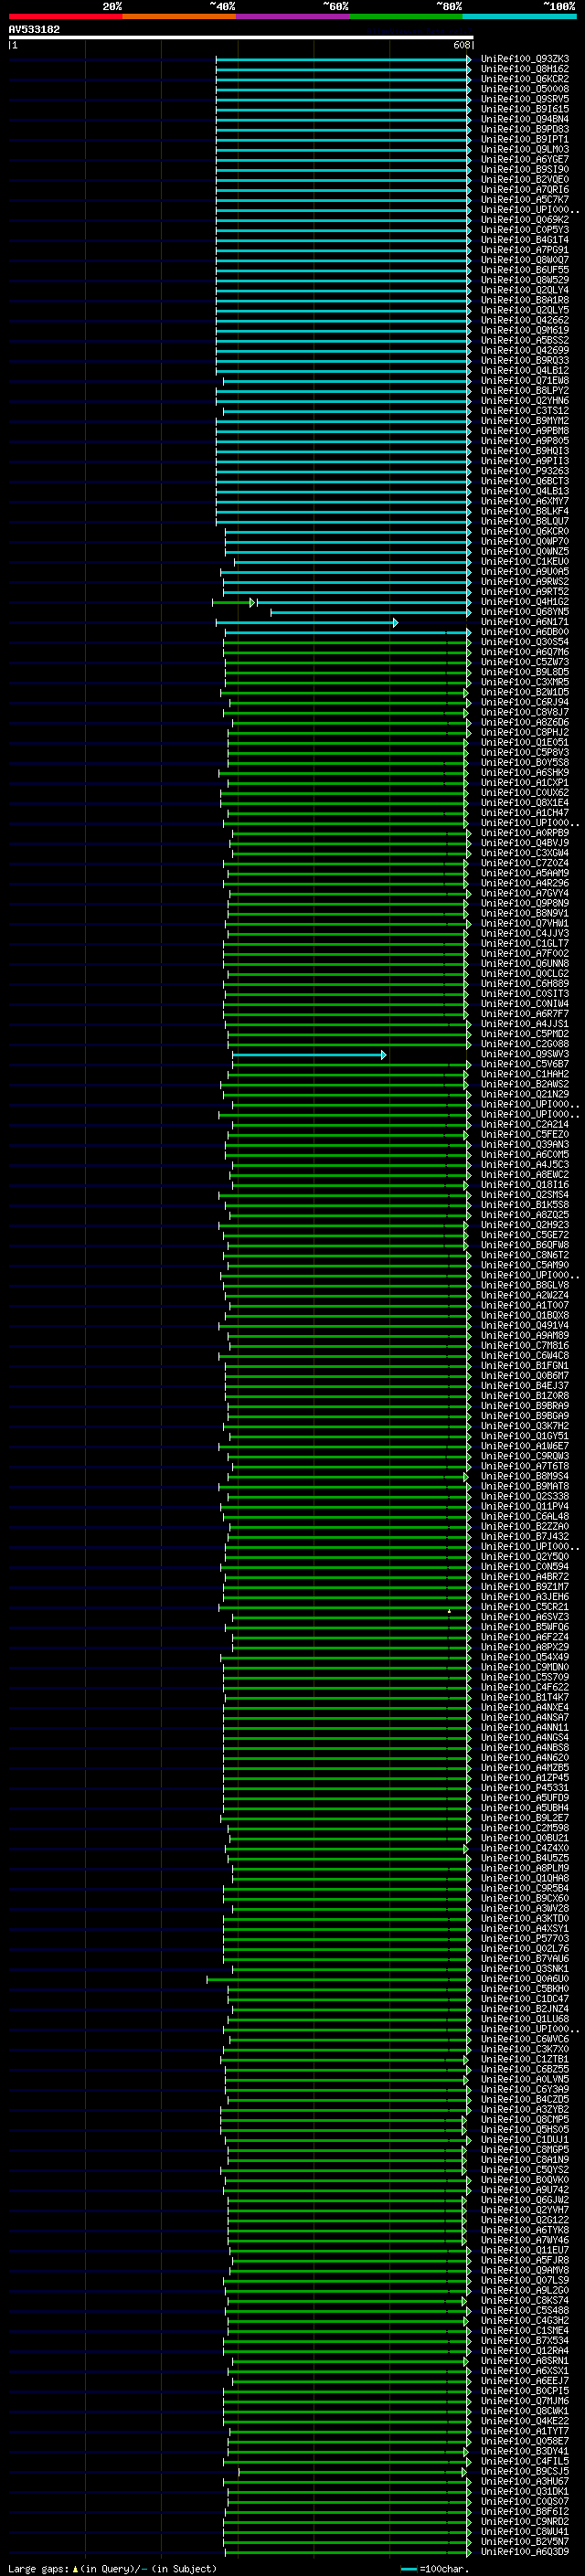Click the green ~80% identity legend bar
The height and width of the screenshot is (2576, 585).
(406, 16)
